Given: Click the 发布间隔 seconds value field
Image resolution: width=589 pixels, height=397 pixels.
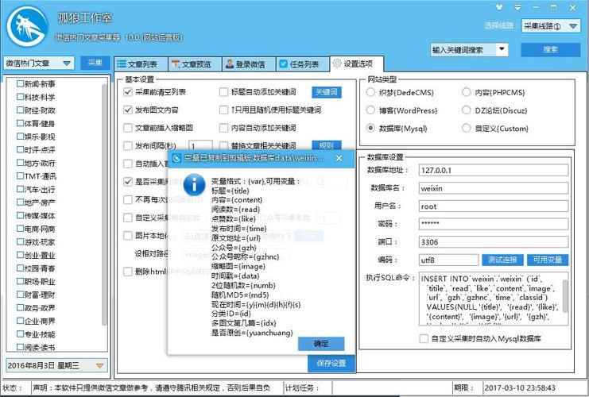Looking at the screenshot, I should 200,145.
